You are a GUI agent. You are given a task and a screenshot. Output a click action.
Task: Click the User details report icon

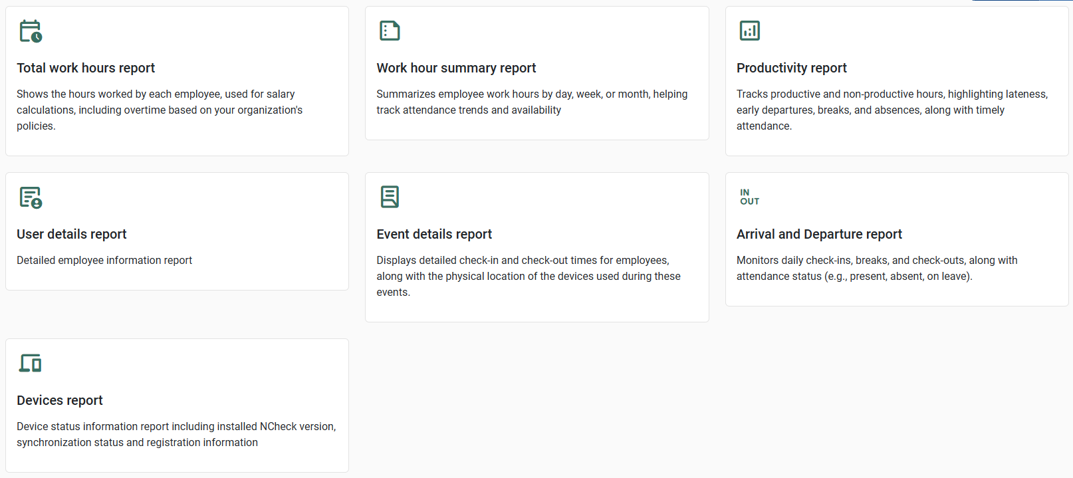click(x=31, y=197)
